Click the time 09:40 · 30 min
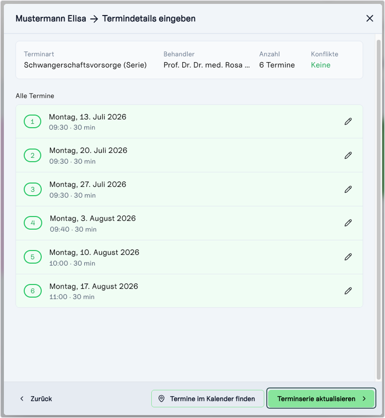 tap(73, 229)
